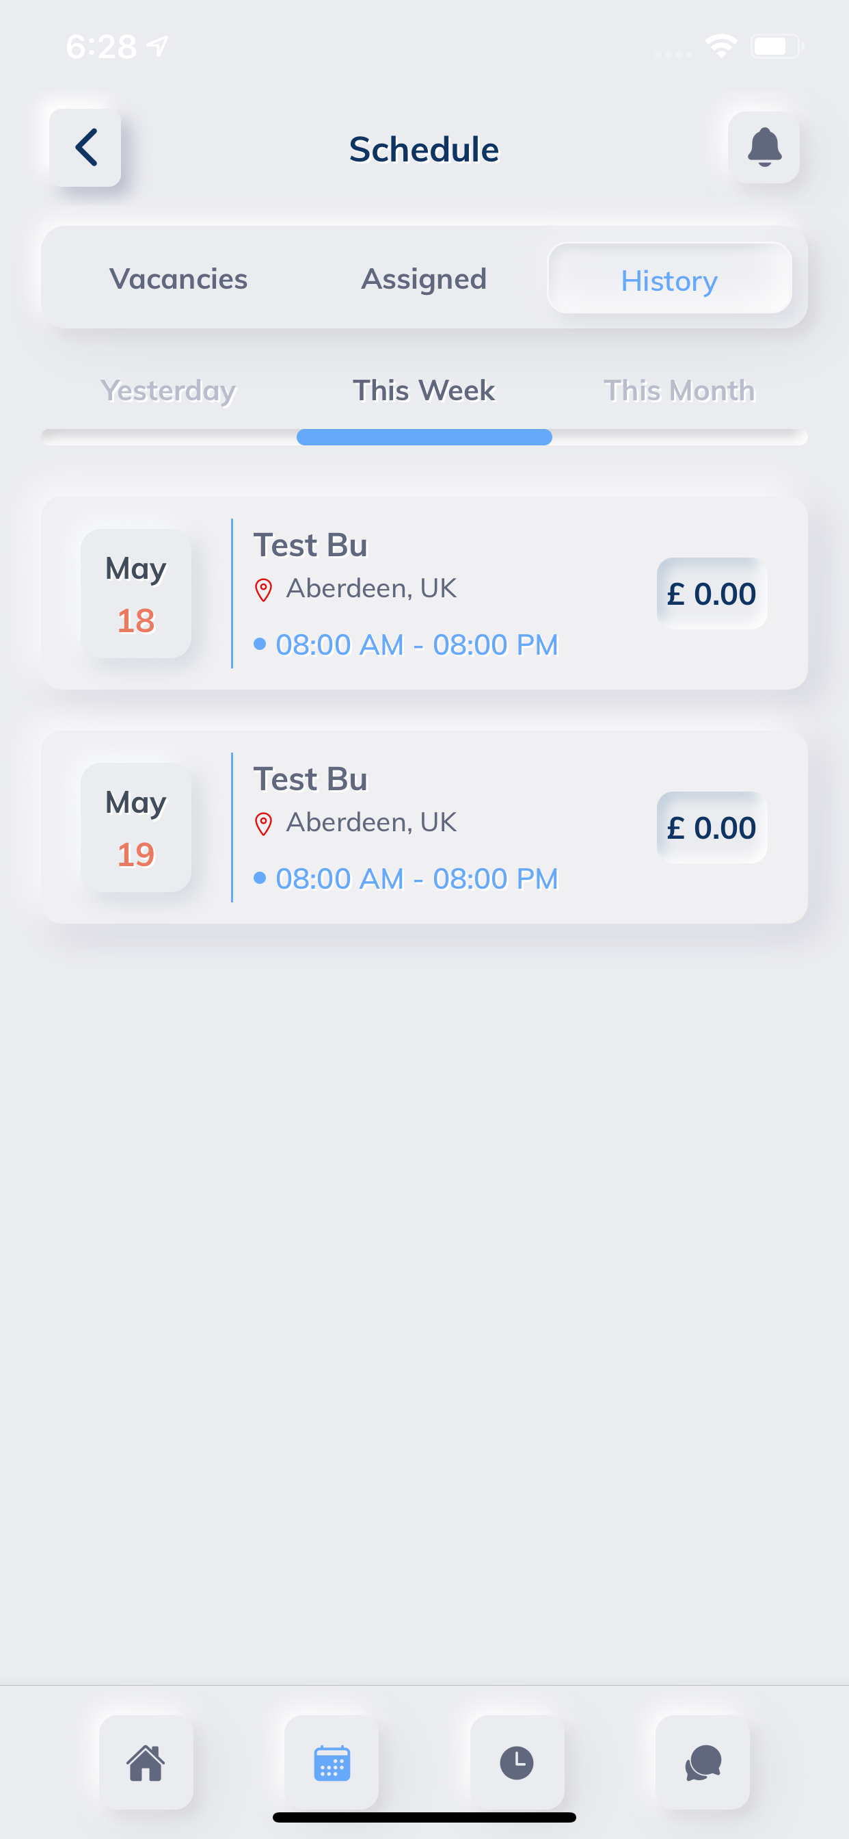The height and width of the screenshot is (1839, 849).
Task: Tap £ 0.00 badge on May 19 shift
Action: (x=712, y=827)
